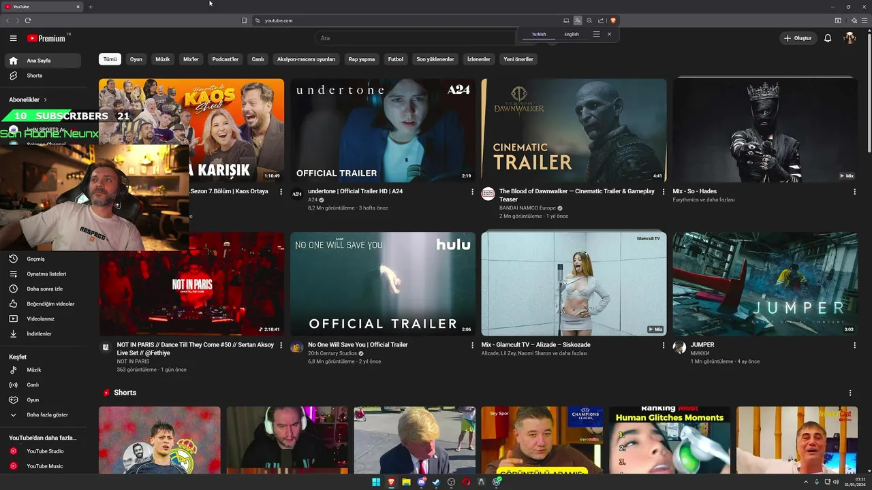Select the Rap yapma filter chip

coord(362,59)
